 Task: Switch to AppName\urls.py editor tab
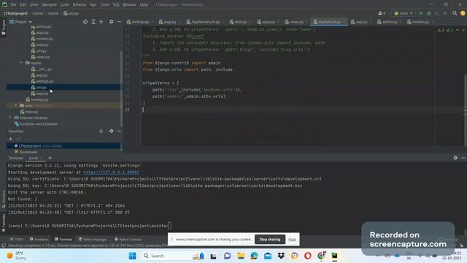205,22
